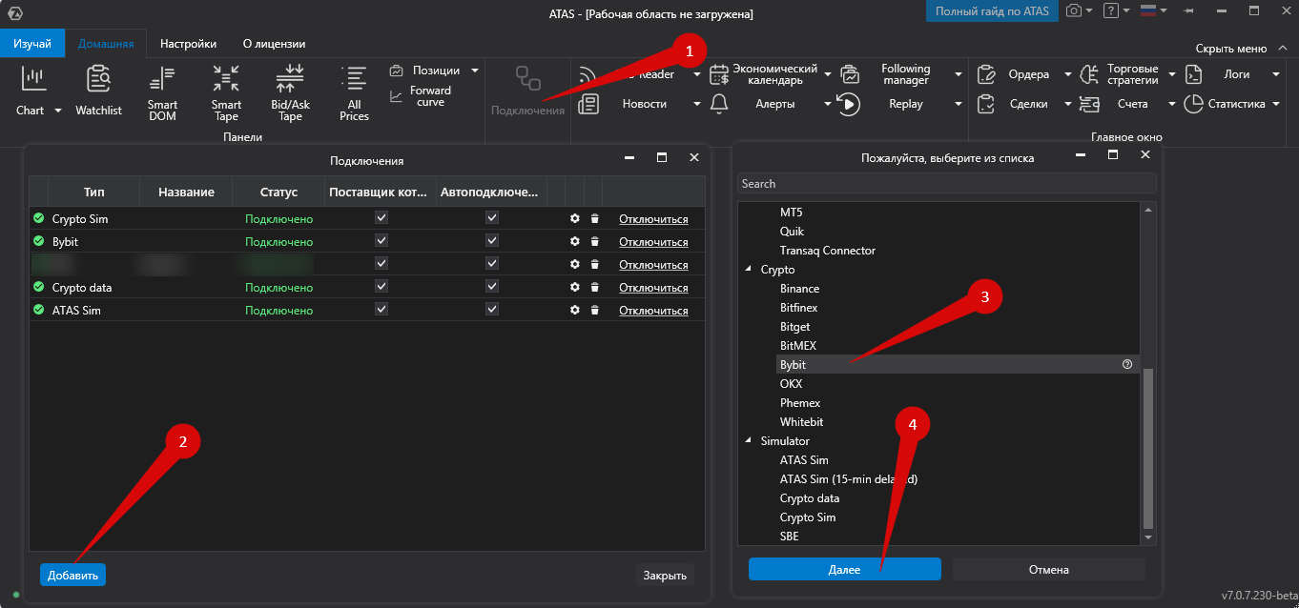The image size is (1299, 608).
Task: Click the Далее button
Action: (844, 570)
